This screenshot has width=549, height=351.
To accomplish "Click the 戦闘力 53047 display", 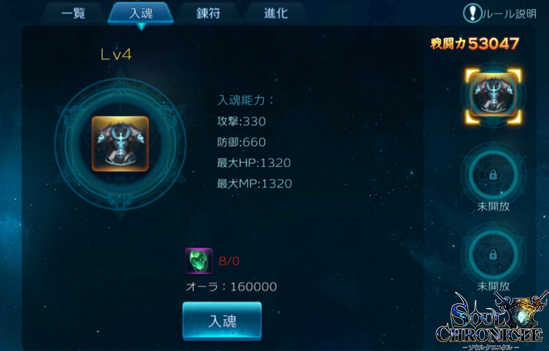I will pyautogui.click(x=475, y=44).
